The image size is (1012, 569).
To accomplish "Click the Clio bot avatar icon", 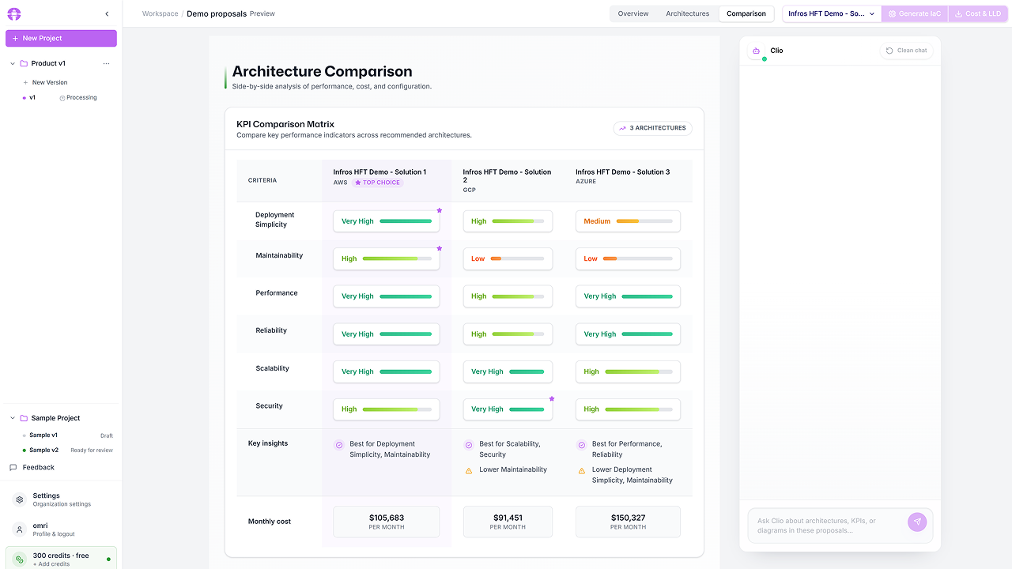I will [x=757, y=51].
